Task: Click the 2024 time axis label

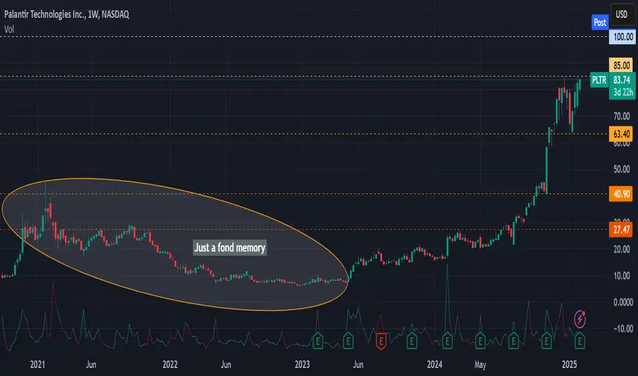Action: click(435, 364)
